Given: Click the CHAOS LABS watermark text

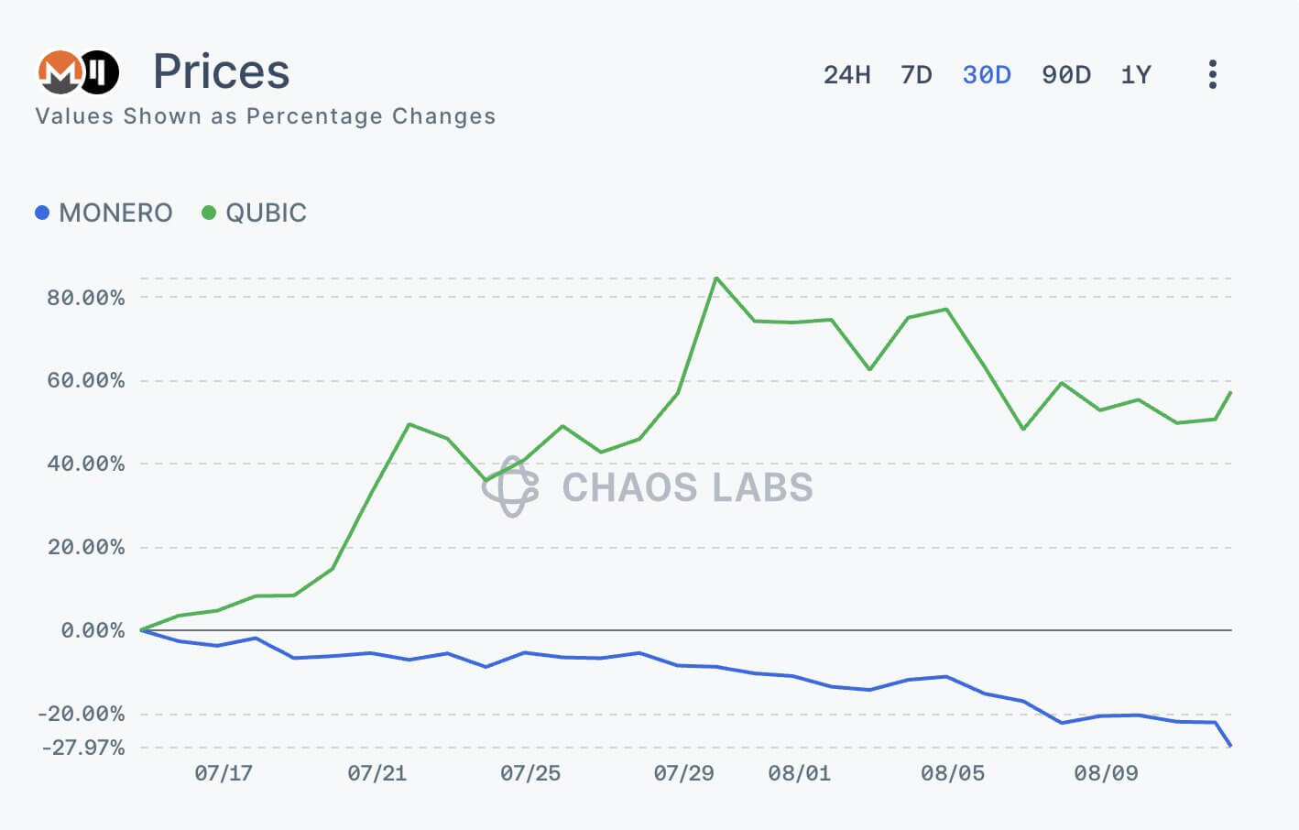Looking at the screenshot, I should coord(685,487).
